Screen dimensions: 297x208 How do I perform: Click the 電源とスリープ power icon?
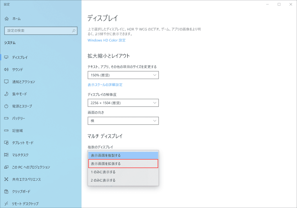(6, 106)
